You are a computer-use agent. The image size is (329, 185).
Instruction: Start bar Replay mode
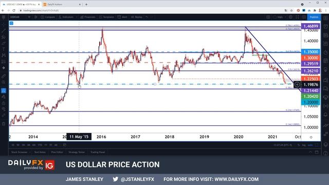(136, 17)
